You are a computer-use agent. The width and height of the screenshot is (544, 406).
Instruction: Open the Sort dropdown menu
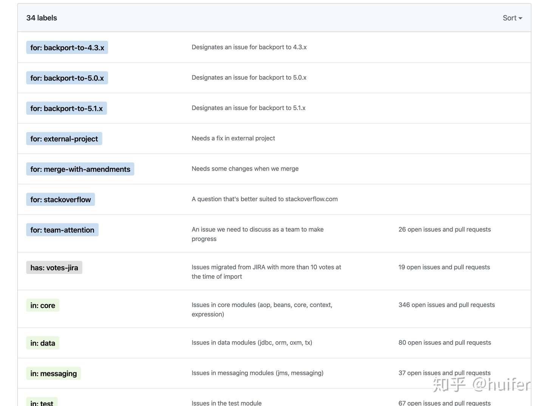click(x=512, y=18)
